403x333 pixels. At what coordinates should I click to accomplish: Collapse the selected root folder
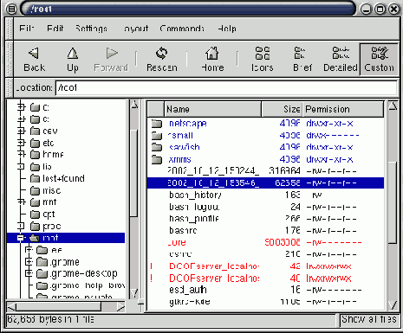[x=21, y=238]
